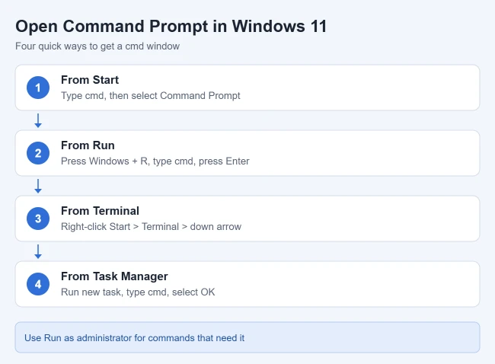Screen dimensions: 495x364
Task: Click 'Press Windows + R, type cmd' description
Action: 155,161
